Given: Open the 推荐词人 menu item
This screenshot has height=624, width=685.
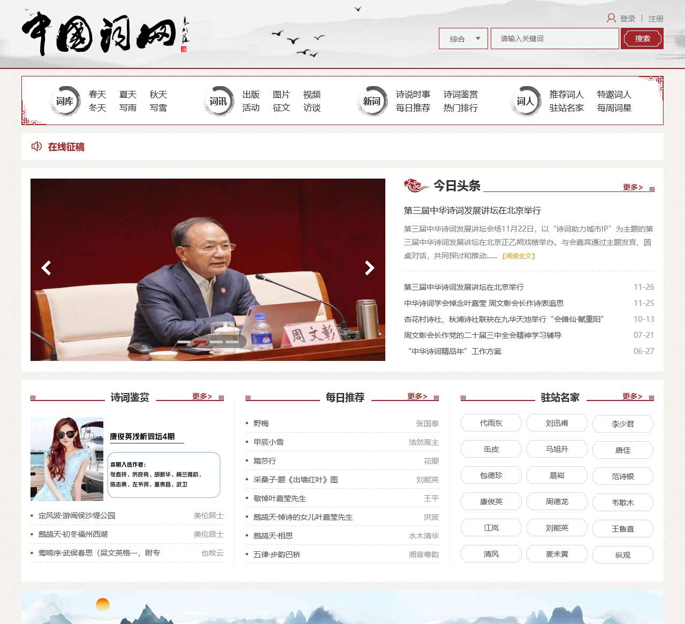Looking at the screenshot, I should coord(567,95).
